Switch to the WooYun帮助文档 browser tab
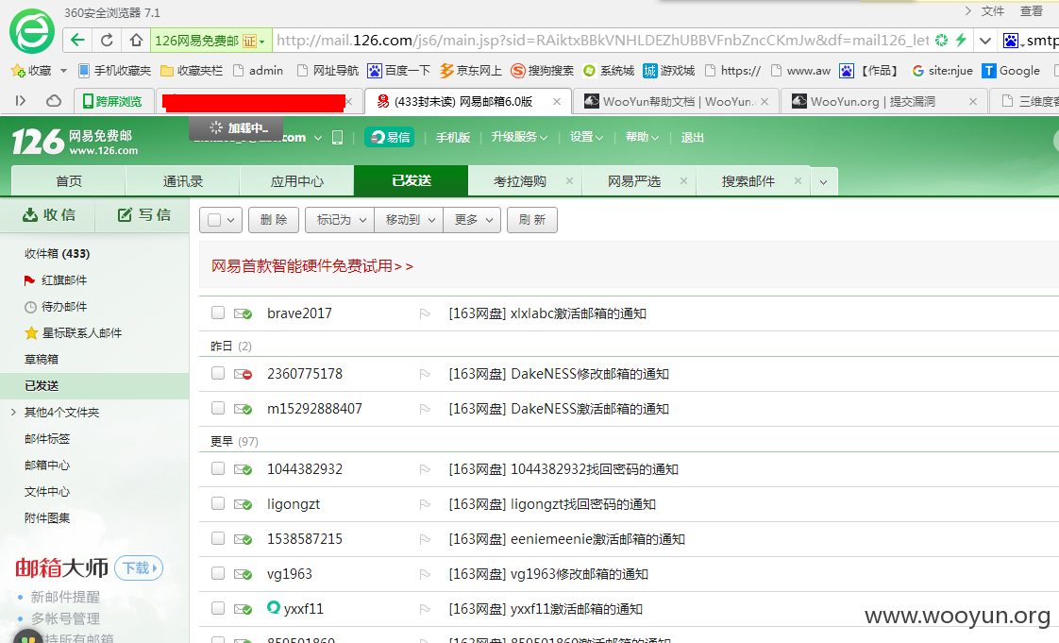1059x643 pixels. tap(676, 101)
